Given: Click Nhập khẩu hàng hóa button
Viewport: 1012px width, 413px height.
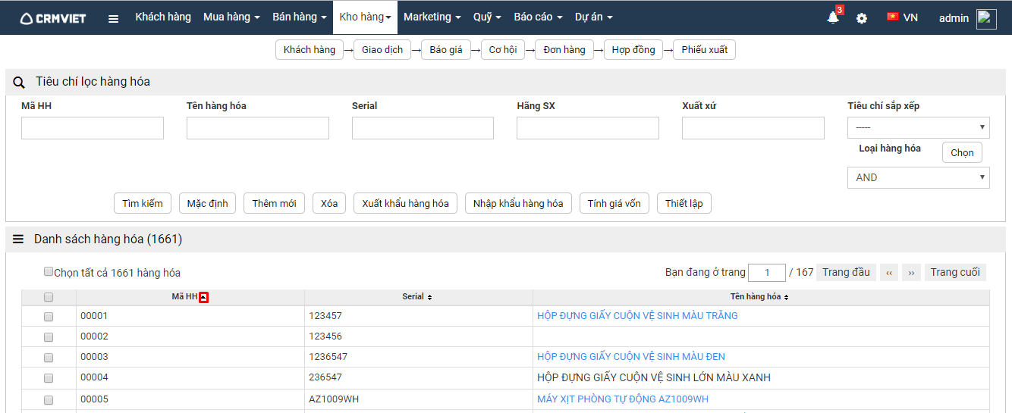Looking at the screenshot, I should (518, 203).
